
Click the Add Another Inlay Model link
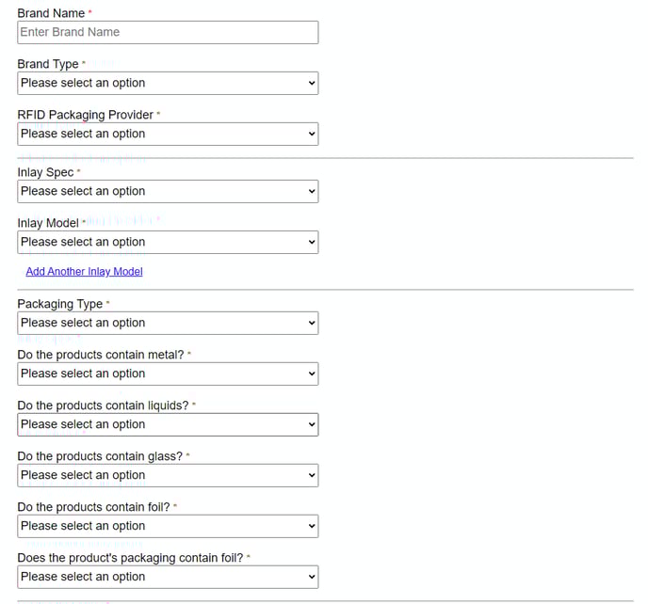(x=85, y=271)
